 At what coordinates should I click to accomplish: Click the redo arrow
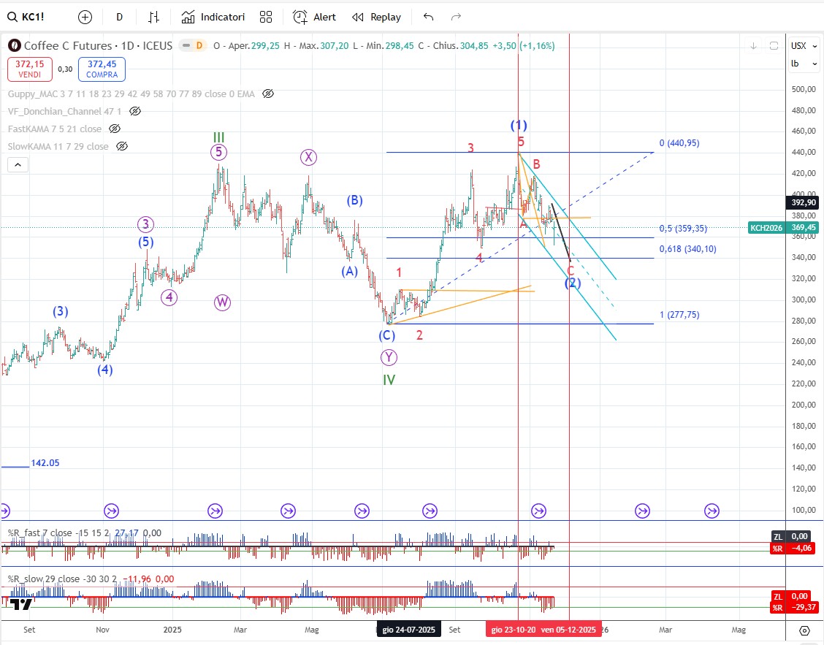pyautogui.click(x=456, y=17)
